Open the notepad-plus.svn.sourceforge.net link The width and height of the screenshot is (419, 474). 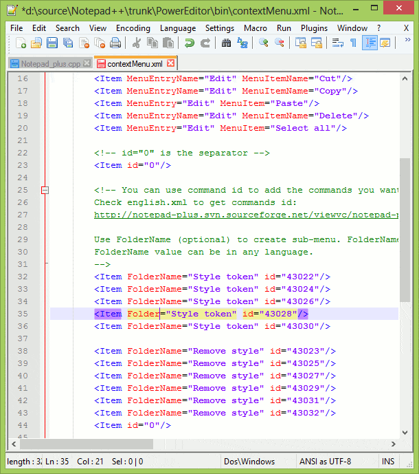[246, 215]
